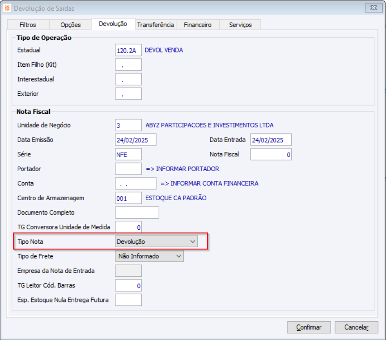
Task: Click the ABYZ PARTICIPACOES E INVESTIMENTOS LTDA text
Action: tap(209, 125)
